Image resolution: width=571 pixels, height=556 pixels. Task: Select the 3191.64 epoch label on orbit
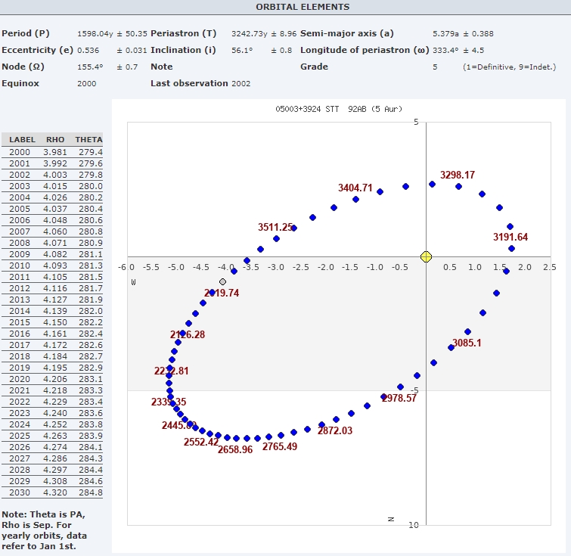pos(510,237)
